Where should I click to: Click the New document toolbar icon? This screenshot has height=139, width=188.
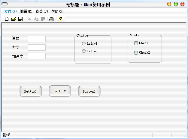point(7,19)
